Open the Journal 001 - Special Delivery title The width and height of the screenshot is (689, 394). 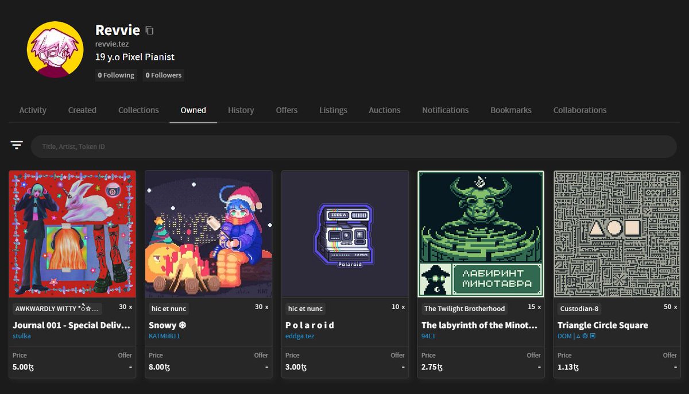tap(71, 325)
